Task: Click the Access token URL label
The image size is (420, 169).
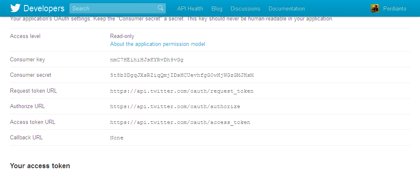Action: 33,122
